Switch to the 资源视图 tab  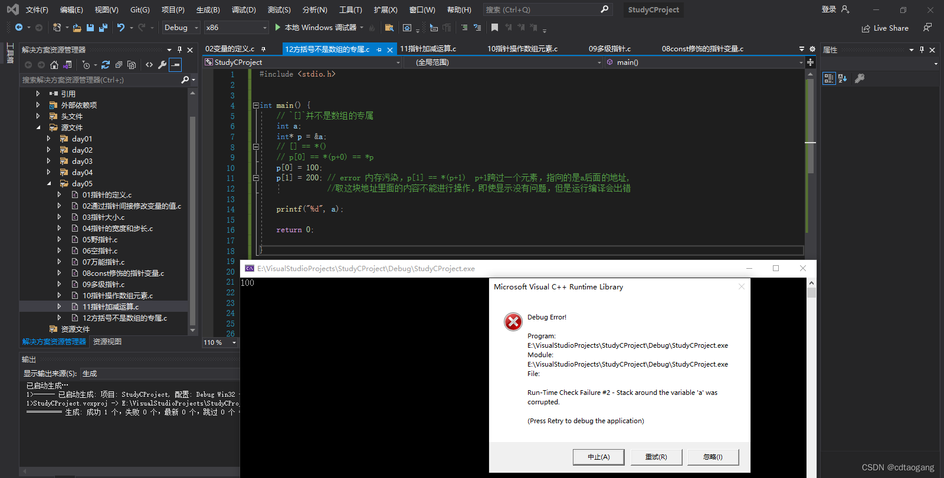coord(107,342)
